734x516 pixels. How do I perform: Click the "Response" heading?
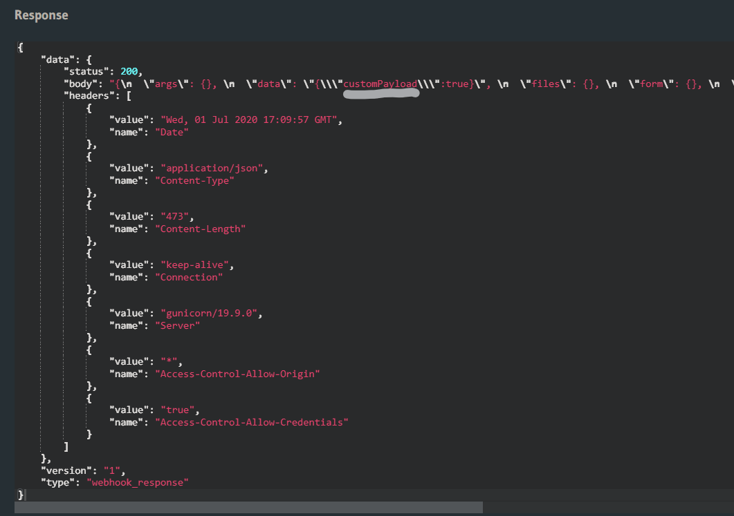click(42, 15)
